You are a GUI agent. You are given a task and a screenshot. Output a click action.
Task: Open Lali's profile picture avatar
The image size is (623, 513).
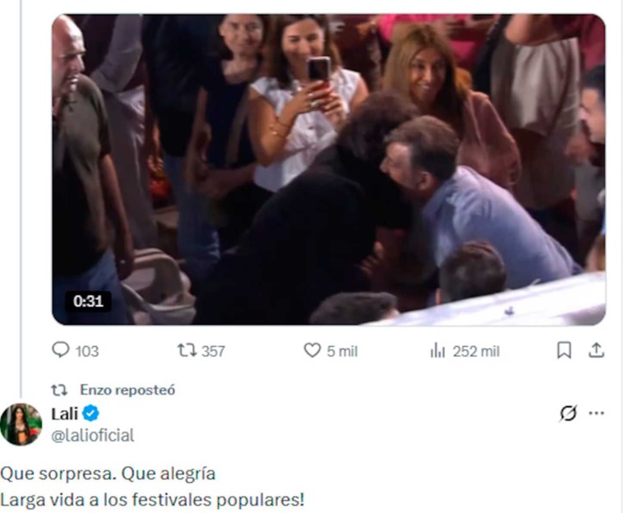coord(21,424)
